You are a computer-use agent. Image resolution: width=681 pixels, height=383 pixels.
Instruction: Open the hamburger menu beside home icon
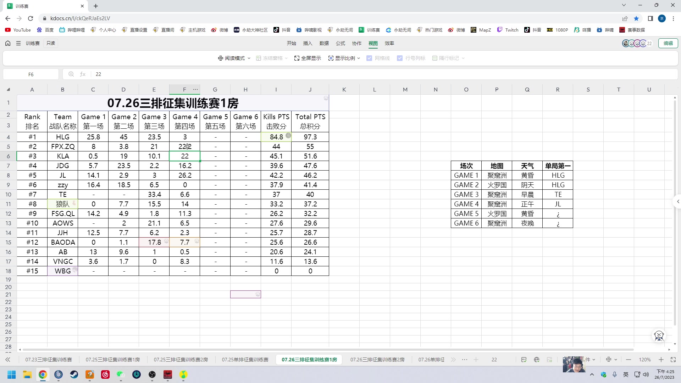18,43
